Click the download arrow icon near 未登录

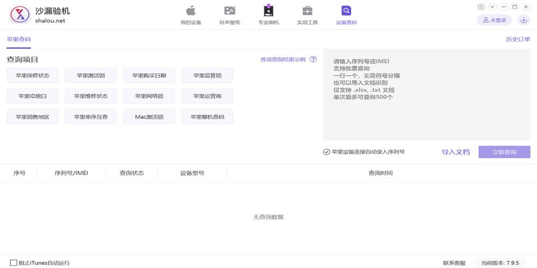[523, 20]
